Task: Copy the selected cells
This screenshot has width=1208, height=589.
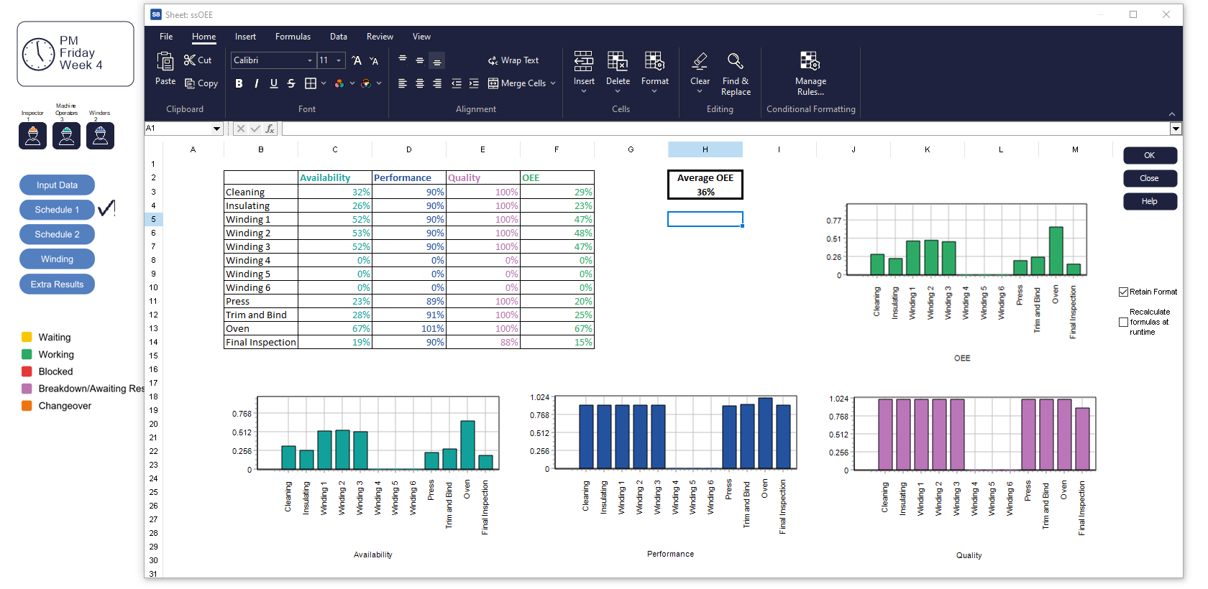Action: (x=201, y=83)
